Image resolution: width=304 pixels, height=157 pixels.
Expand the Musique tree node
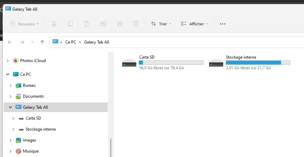click(11, 151)
